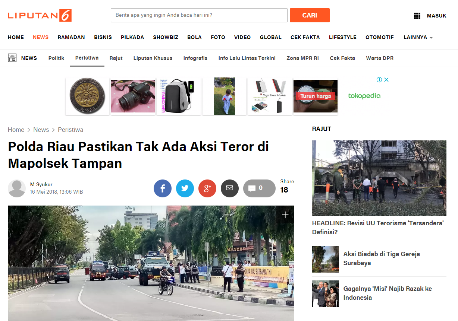Enlarge article photo with plus icon
The image size is (458, 321).
coord(285,215)
